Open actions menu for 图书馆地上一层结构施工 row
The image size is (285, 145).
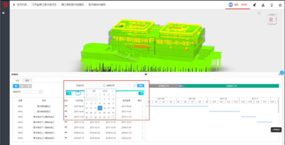click(x=143, y=133)
